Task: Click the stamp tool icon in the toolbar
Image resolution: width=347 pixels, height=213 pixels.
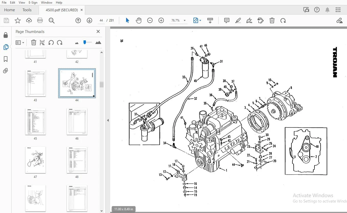Action: pos(261,20)
